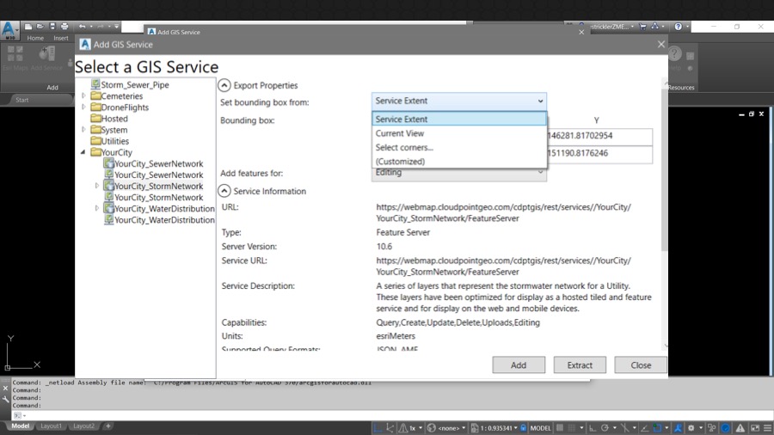The width and height of the screenshot is (774, 435).
Task: Click the Add button
Action: point(519,365)
